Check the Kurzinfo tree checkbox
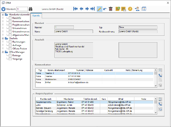 (10, 18)
